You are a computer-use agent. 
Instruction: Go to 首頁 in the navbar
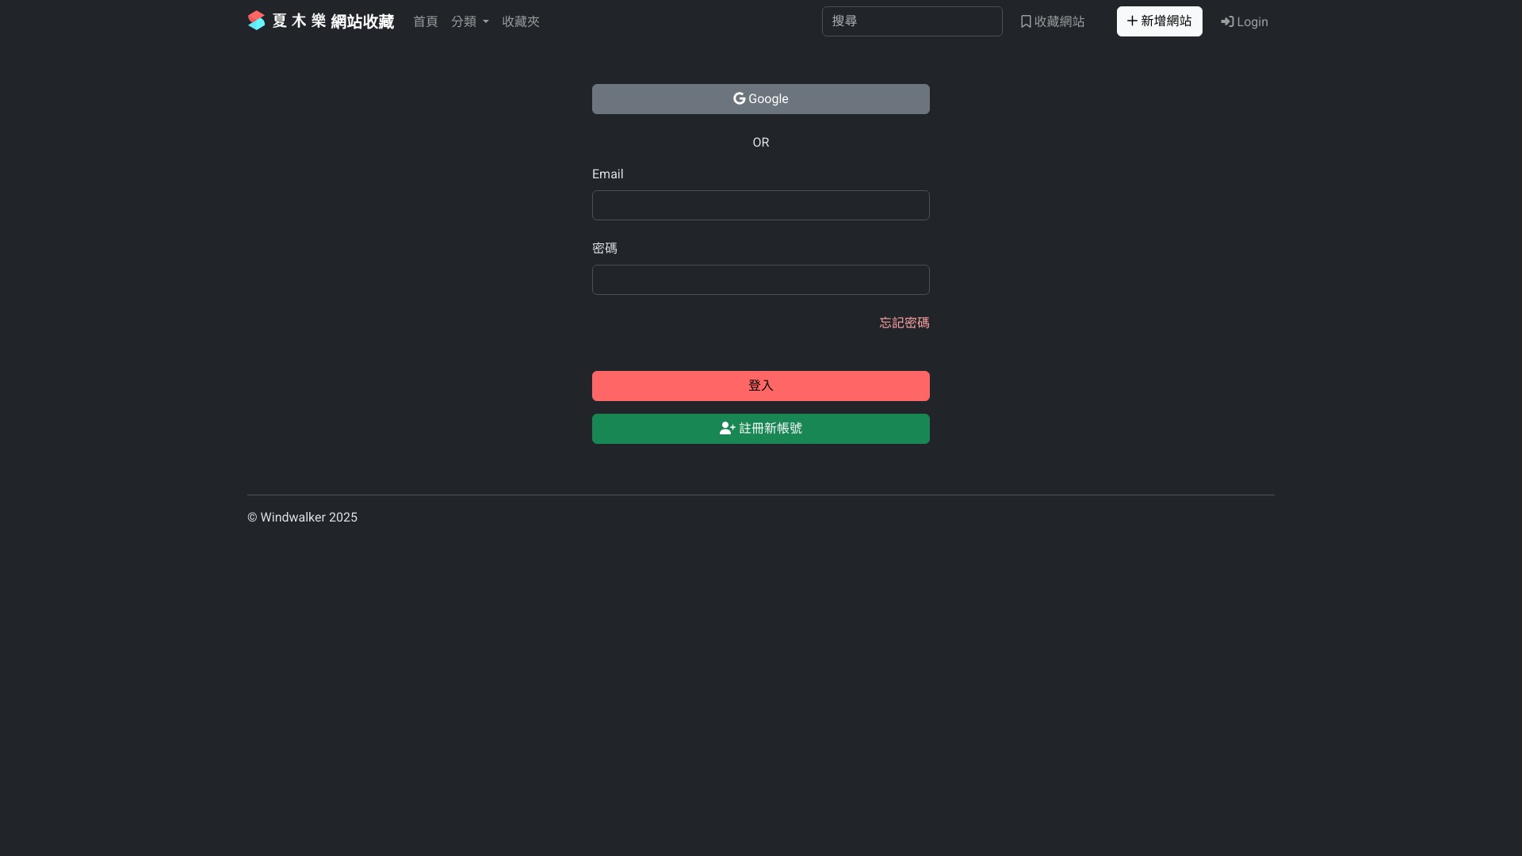[425, 21]
